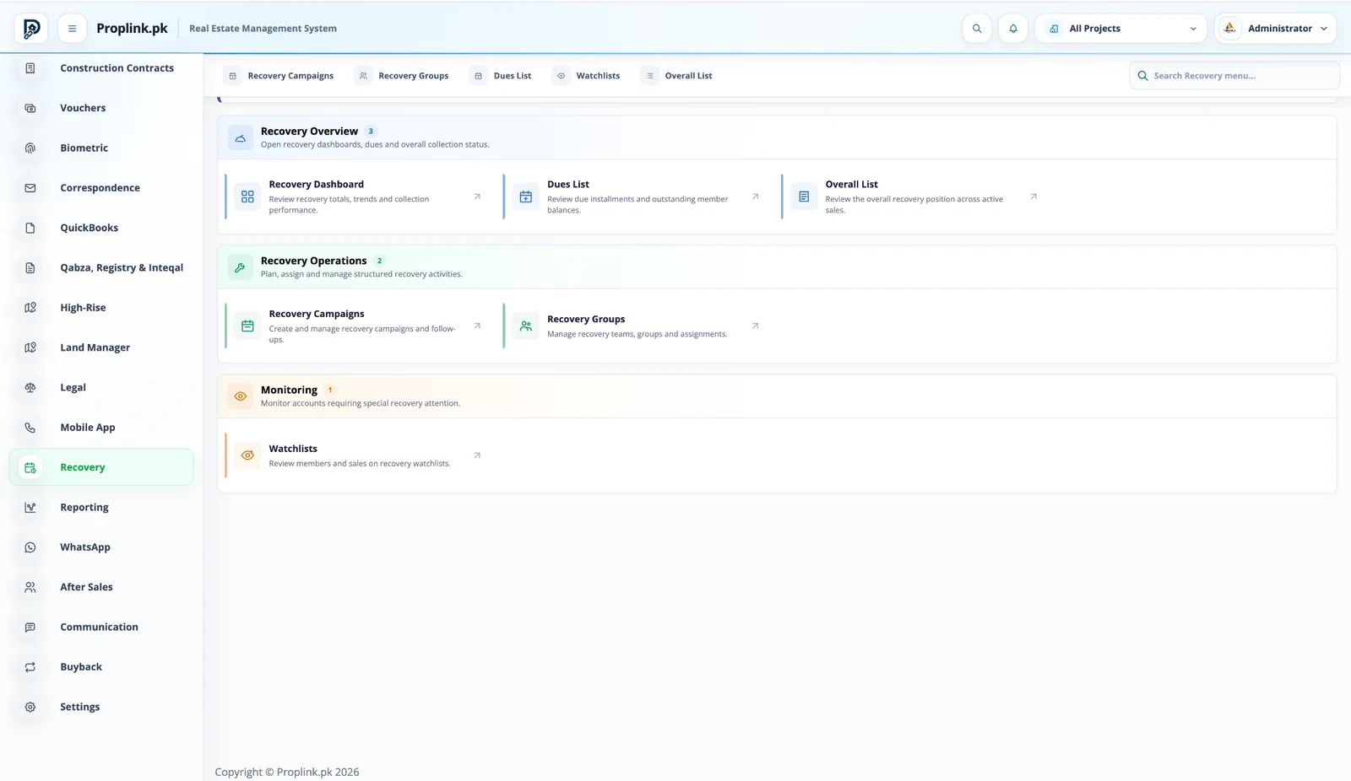Click the Communication chat icon
1351x781 pixels.
[30, 627]
